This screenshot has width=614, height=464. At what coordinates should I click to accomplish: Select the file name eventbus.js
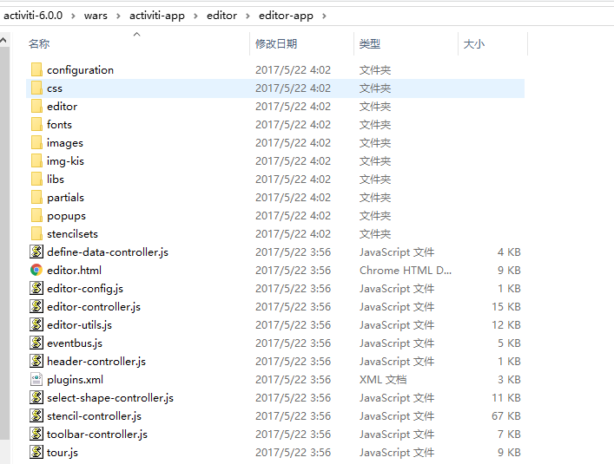click(75, 343)
